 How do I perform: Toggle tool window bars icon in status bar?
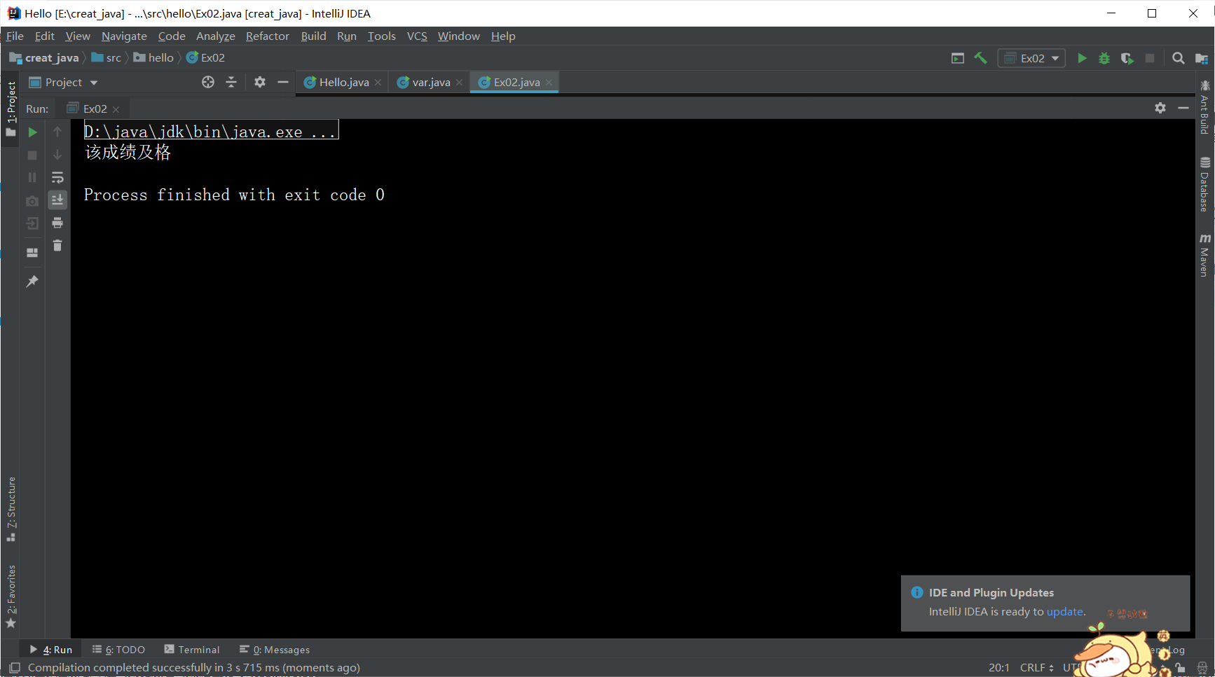[14, 668]
